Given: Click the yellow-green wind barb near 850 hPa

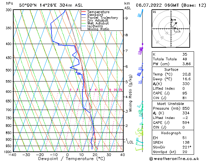Looking at the screenshot, I should click(139, 132).
